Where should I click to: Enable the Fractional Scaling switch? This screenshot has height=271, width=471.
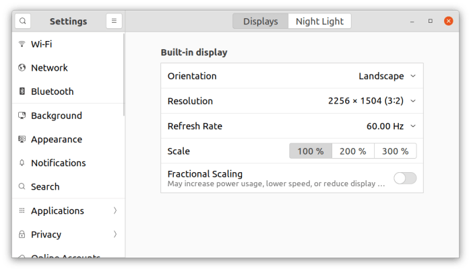click(x=405, y=178)
